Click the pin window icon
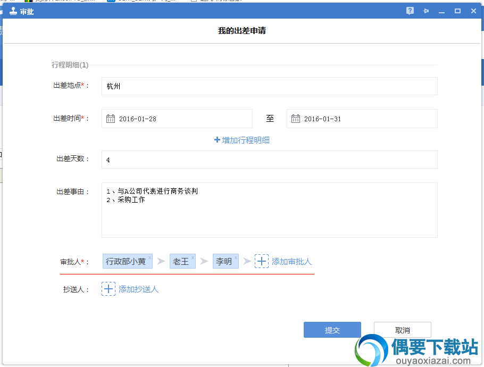This screenshot has height=367, width=484. click(426, 11)
